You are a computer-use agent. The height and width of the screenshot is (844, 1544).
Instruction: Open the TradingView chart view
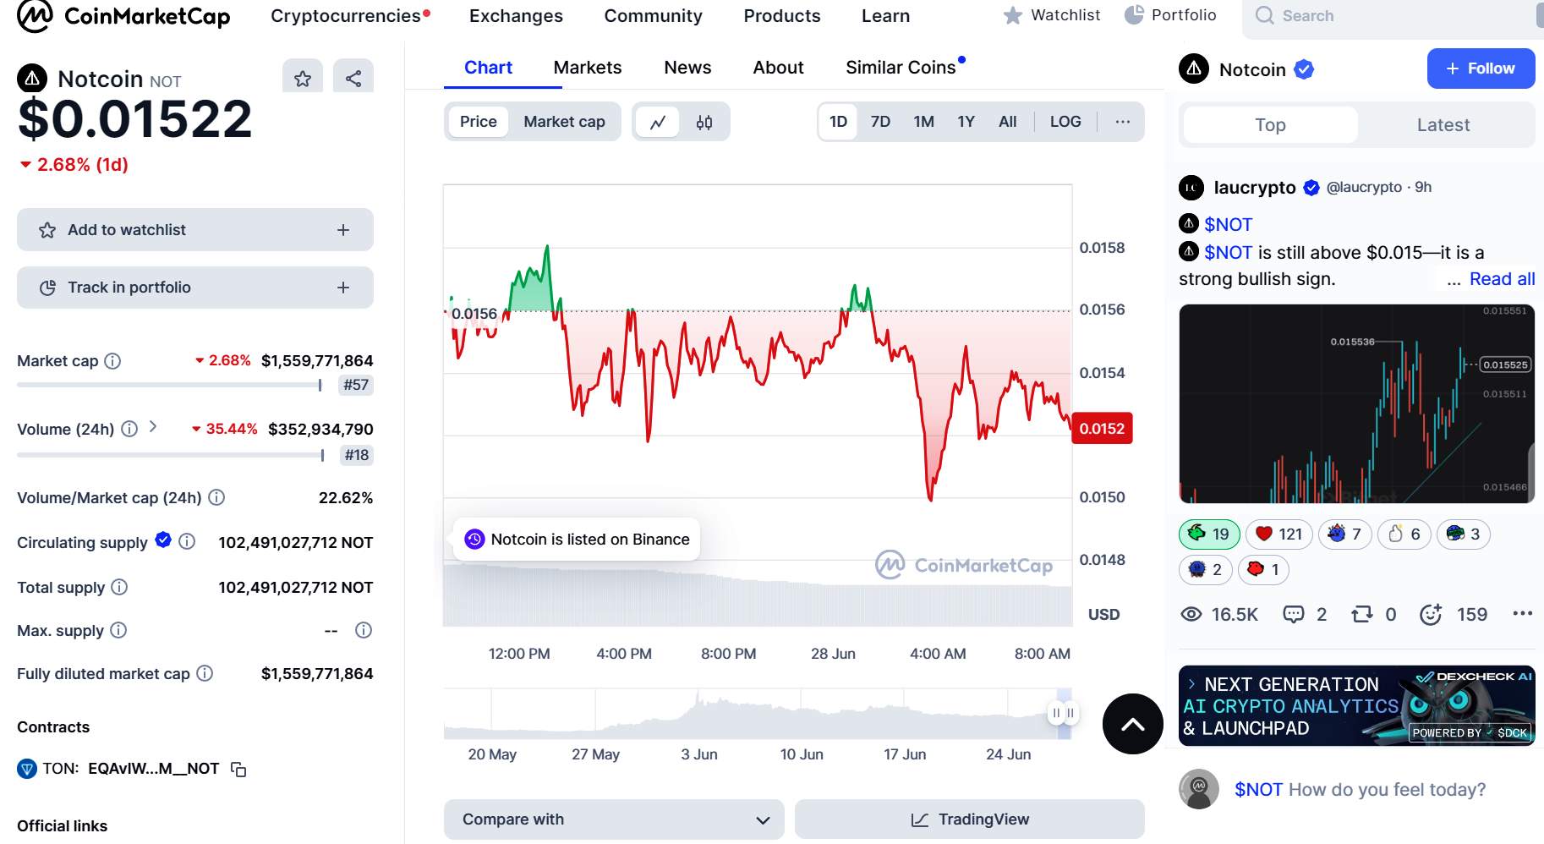969,819
